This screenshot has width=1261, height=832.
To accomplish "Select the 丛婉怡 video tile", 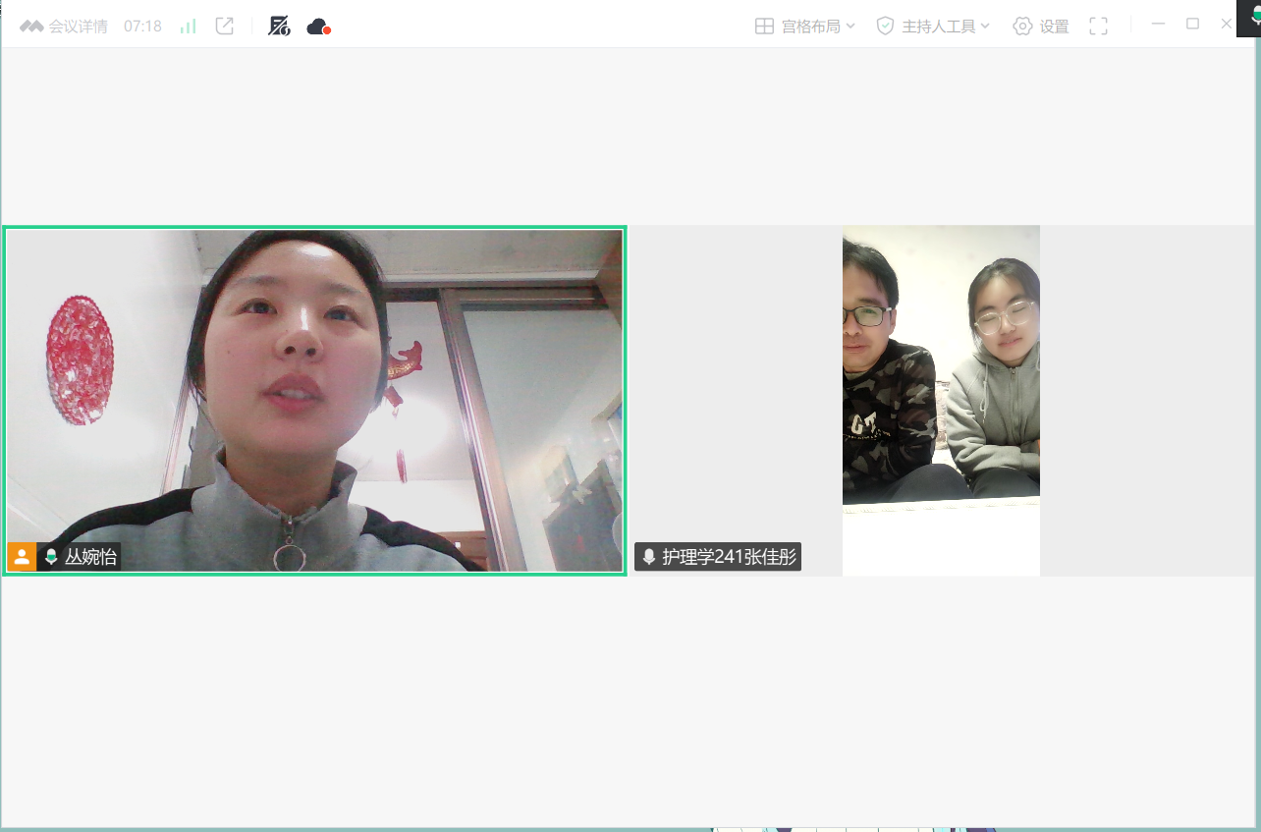I will pos(314,393).
